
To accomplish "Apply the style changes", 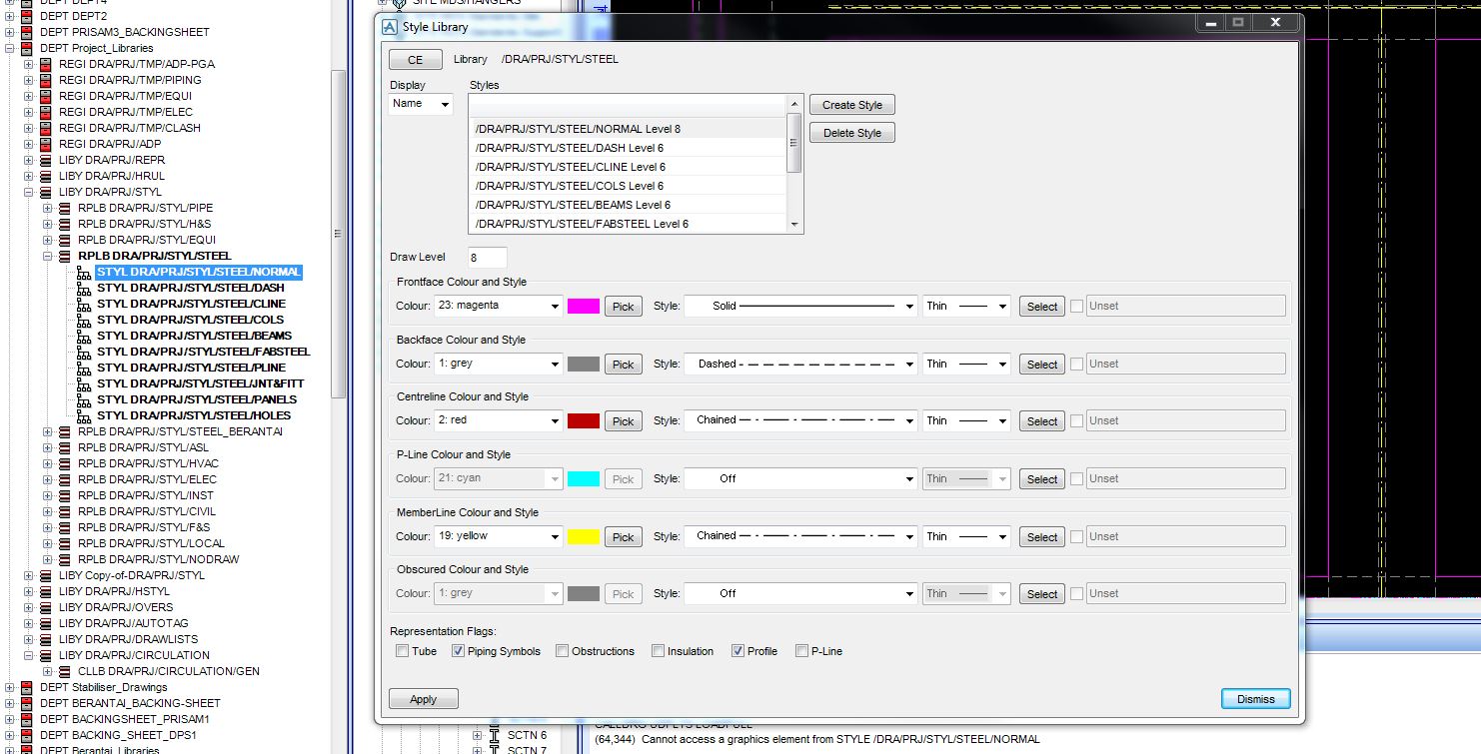I will coord(424,699).
